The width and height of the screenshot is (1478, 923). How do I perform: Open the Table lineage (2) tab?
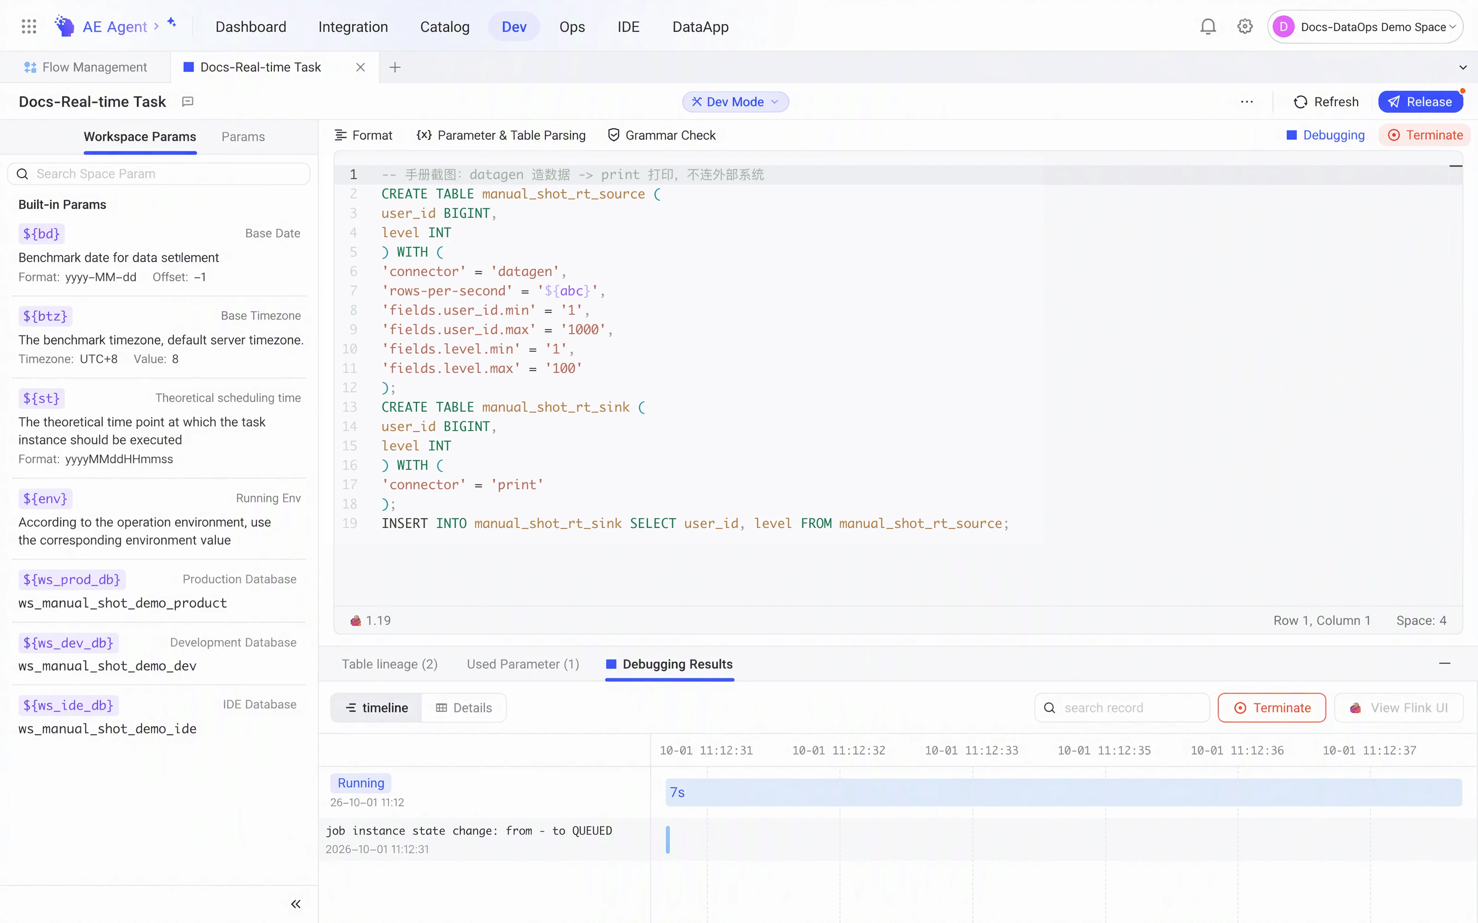click(390, 664)
